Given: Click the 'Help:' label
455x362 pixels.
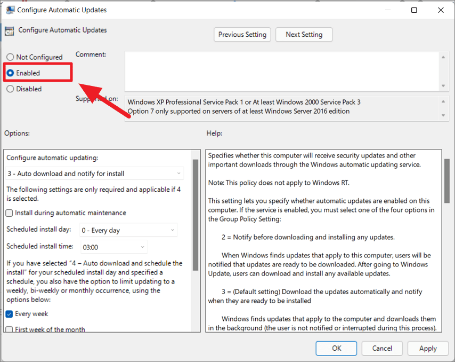Looking at the screenshot, I should [x=214, y=133].
